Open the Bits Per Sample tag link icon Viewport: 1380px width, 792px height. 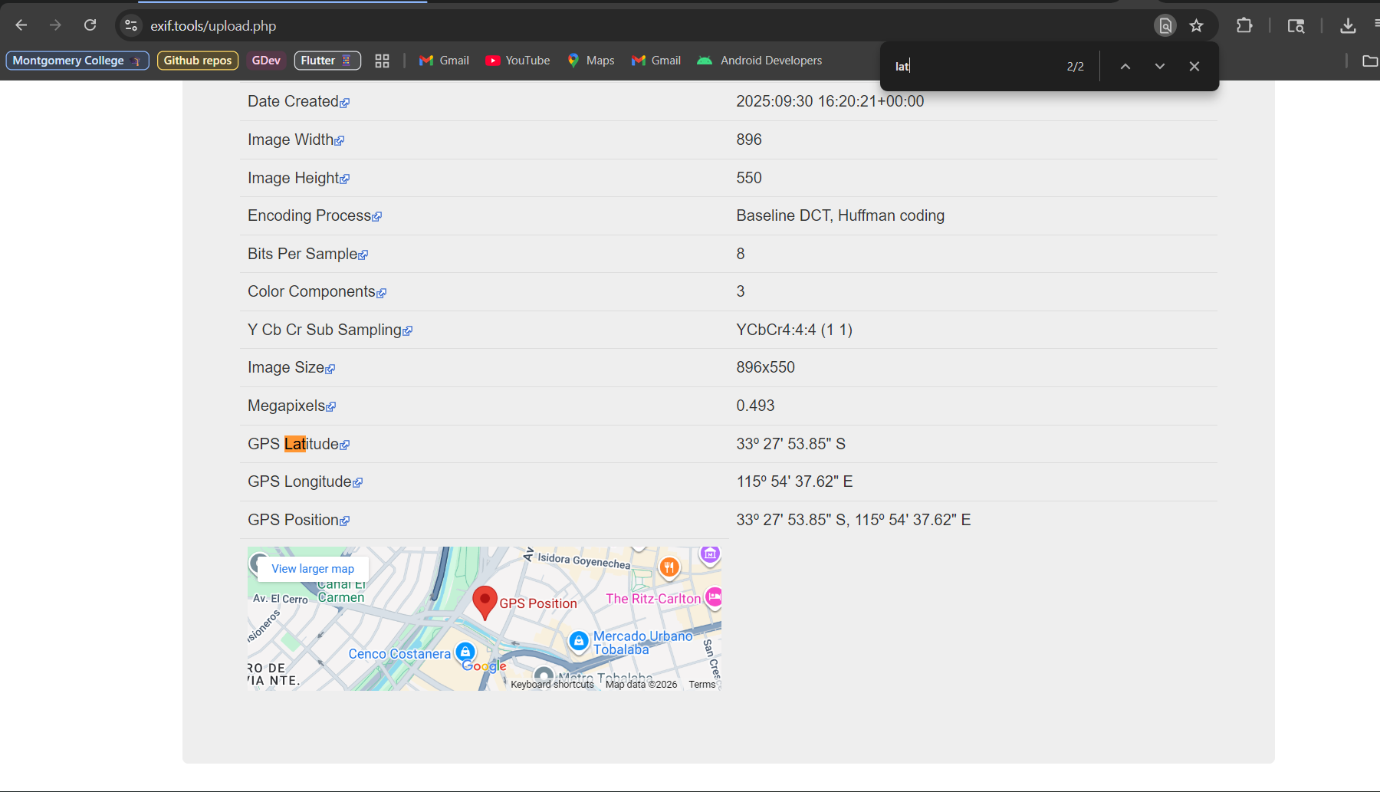point(363,255)
